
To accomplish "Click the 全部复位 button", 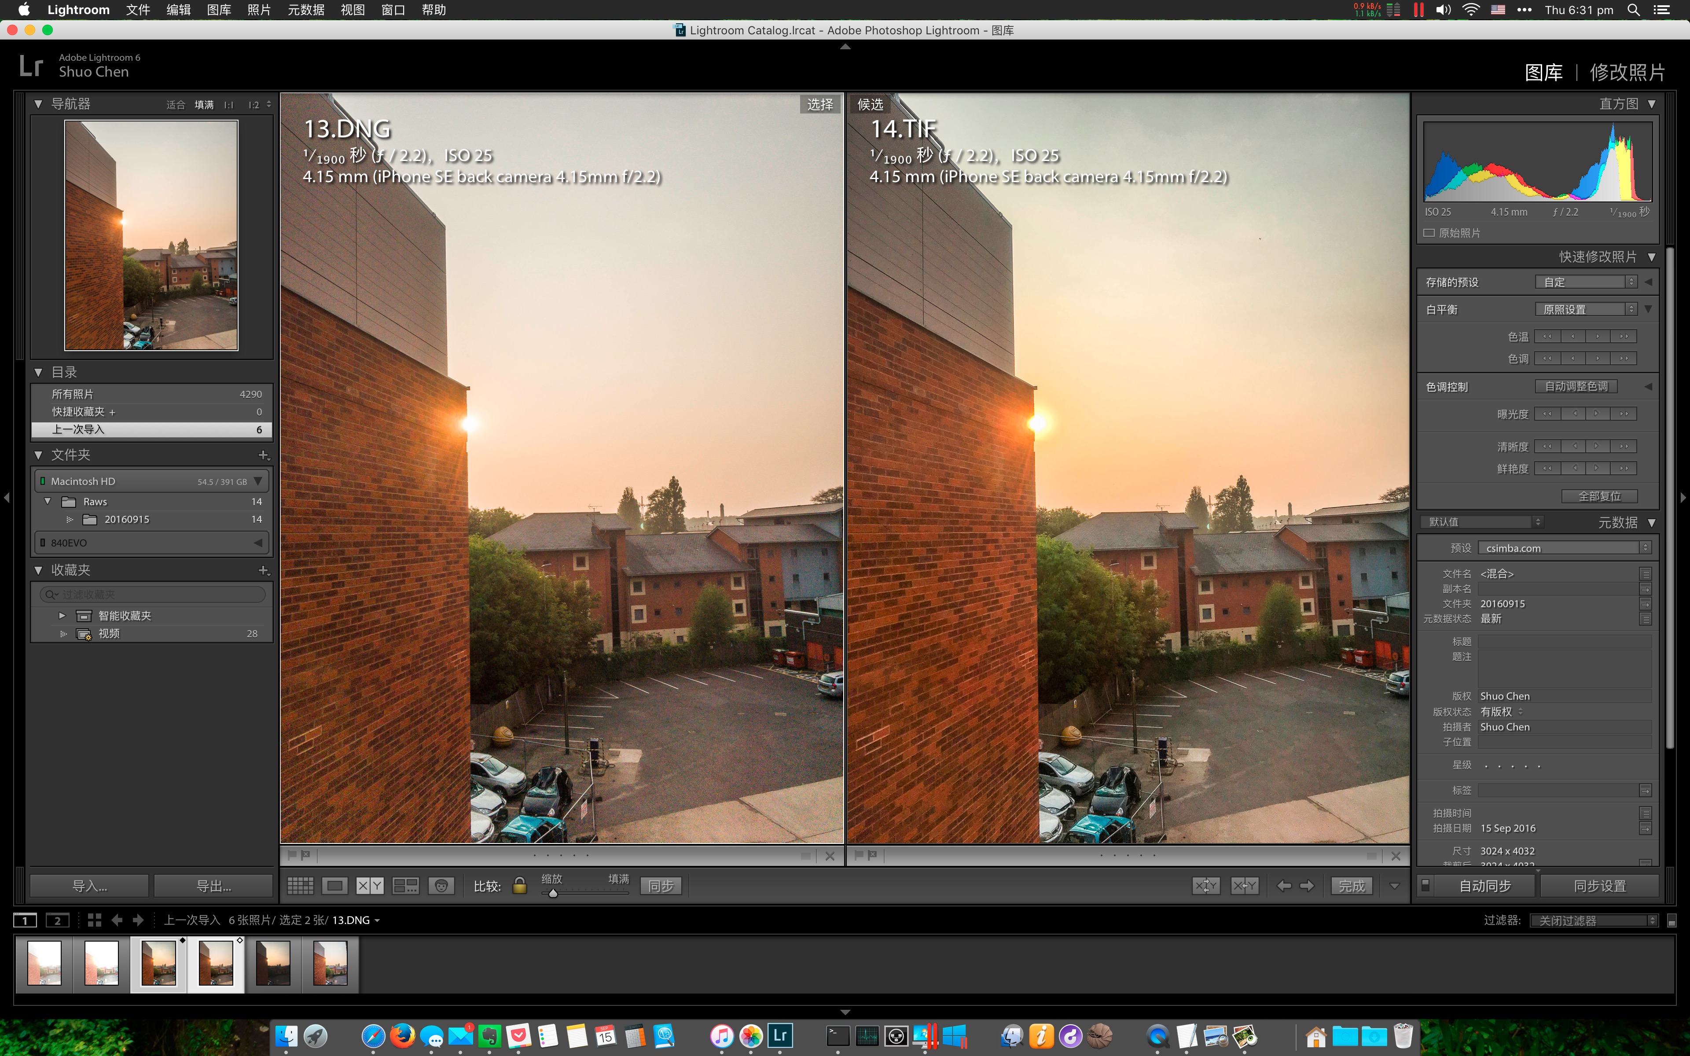I will click(x=1599, y=496).
